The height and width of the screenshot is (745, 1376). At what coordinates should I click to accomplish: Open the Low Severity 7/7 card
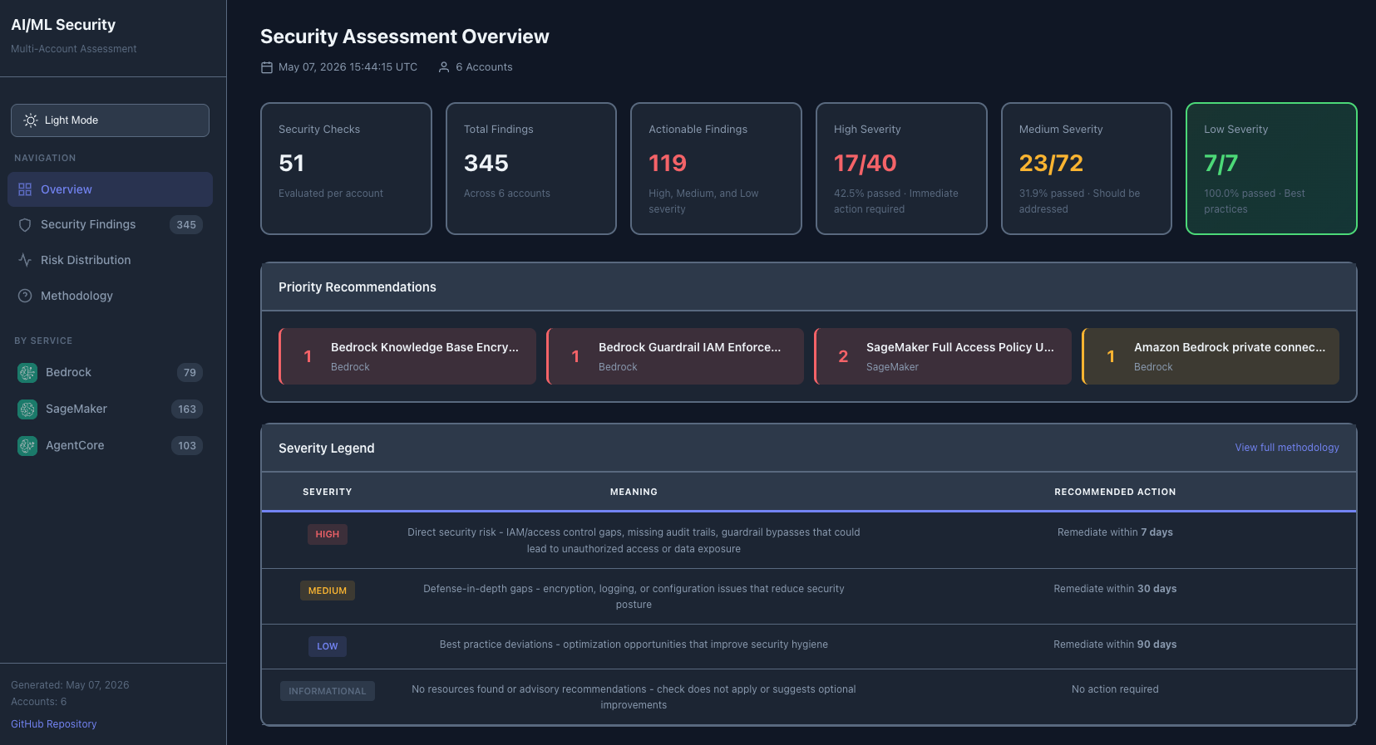[1271, 169]
